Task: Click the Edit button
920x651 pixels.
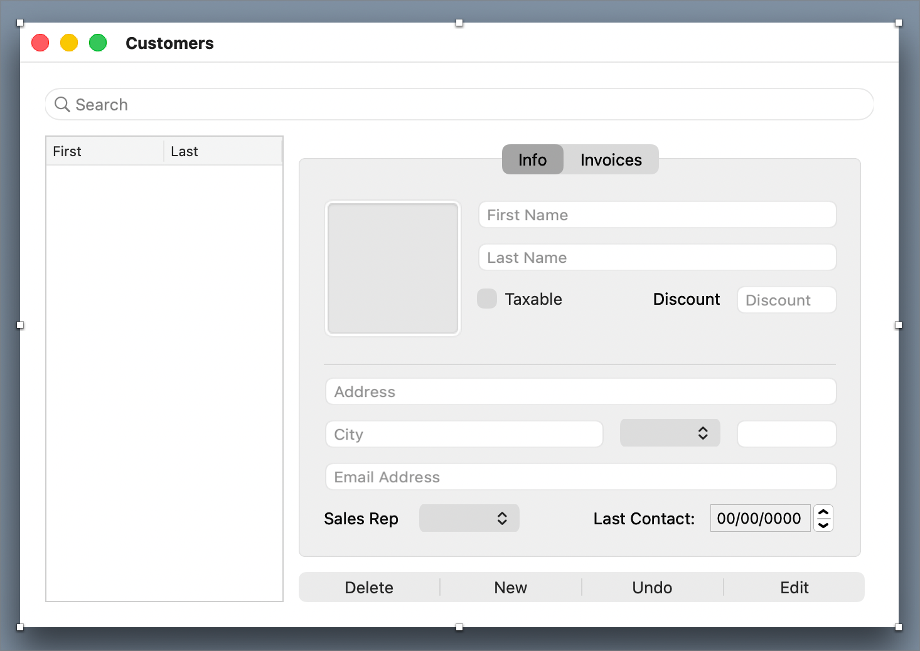Action: [794, 587]
